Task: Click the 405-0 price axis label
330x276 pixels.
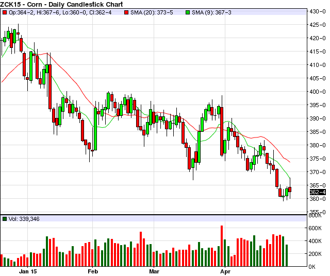Action: coord(318,78)
